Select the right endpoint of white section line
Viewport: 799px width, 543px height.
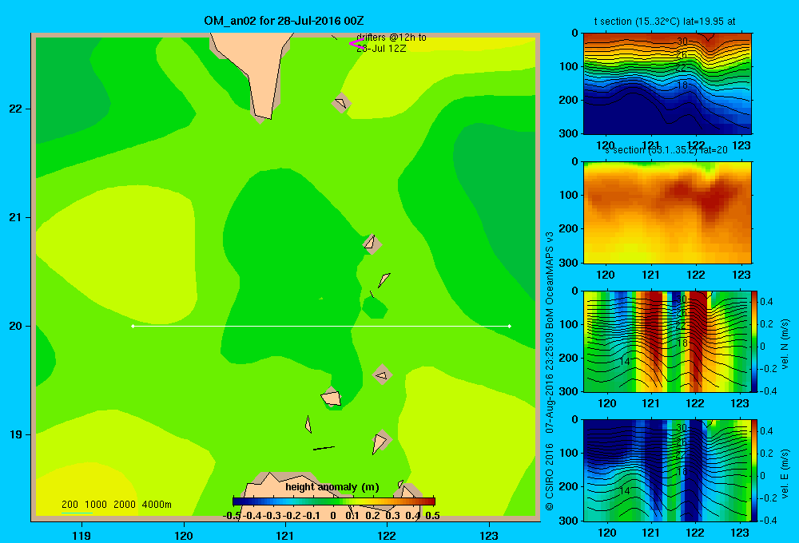[x=510, y=326]
